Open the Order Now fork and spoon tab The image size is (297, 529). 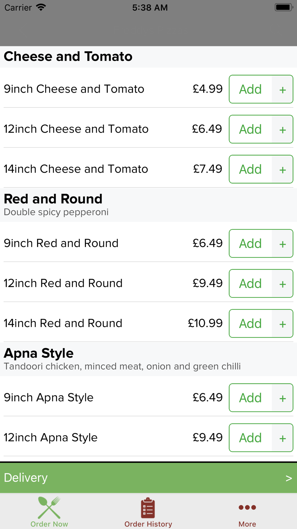point(49,511)
